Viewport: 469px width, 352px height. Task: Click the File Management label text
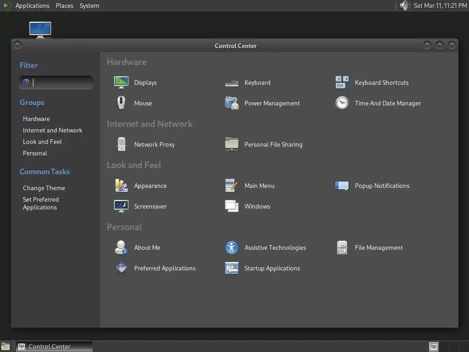pyautogui.click(x=379, y=248)
